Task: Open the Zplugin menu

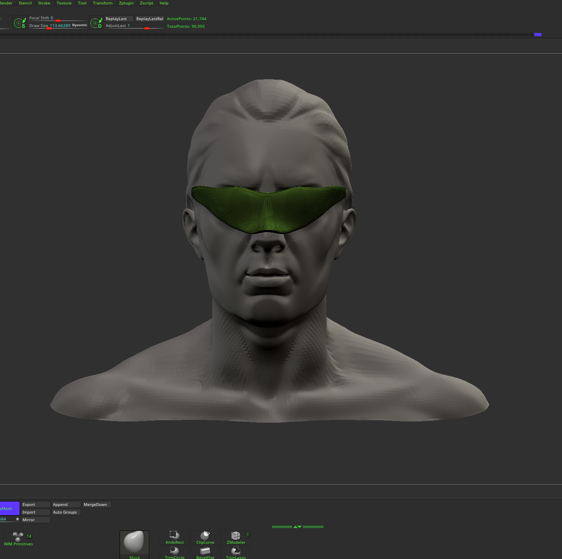Action: (x=126, y=3)
